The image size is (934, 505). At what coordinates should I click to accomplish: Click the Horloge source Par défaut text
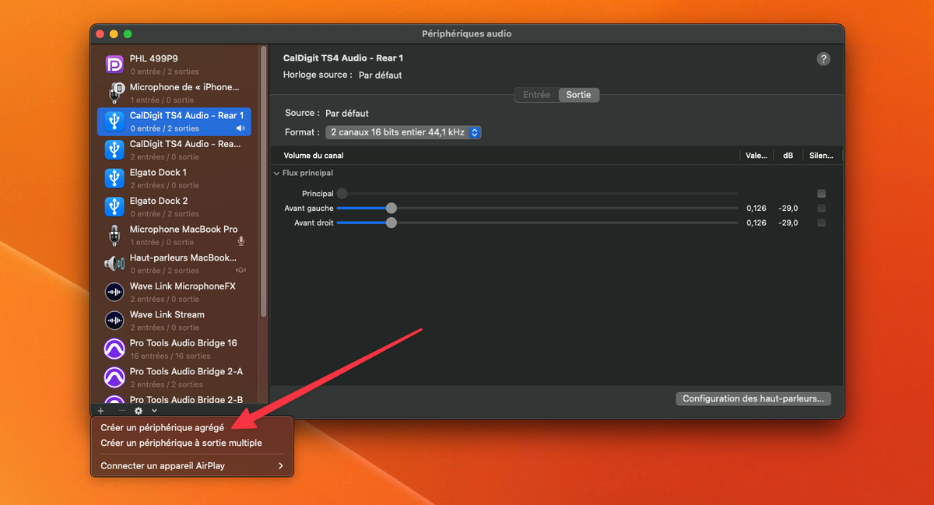380,75
